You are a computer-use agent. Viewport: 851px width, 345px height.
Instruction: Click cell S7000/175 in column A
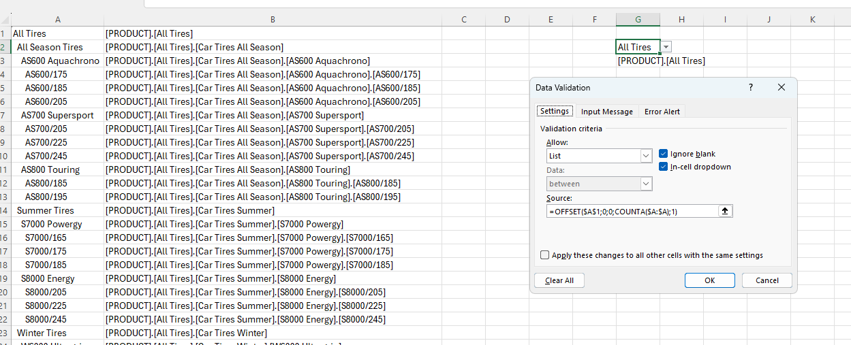(x=57, y=251)
